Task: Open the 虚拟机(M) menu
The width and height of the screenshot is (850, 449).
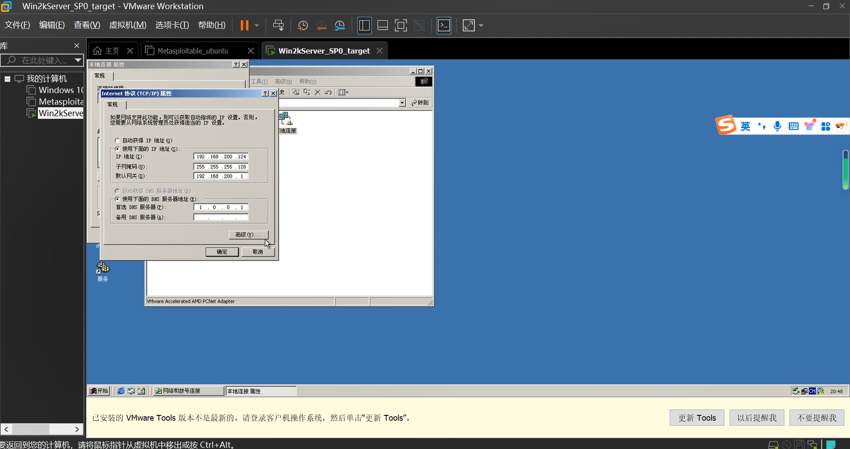Action: click(x=128, y=25)
